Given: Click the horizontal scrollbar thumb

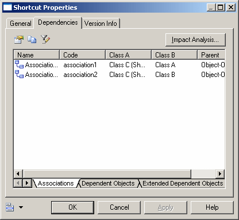Looking at the screenshot, I should [x=107, y=174].
